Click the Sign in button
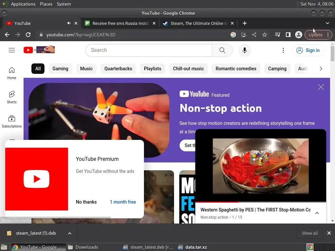335x251 pixels. pyautogui.click(x=308, y=50)
